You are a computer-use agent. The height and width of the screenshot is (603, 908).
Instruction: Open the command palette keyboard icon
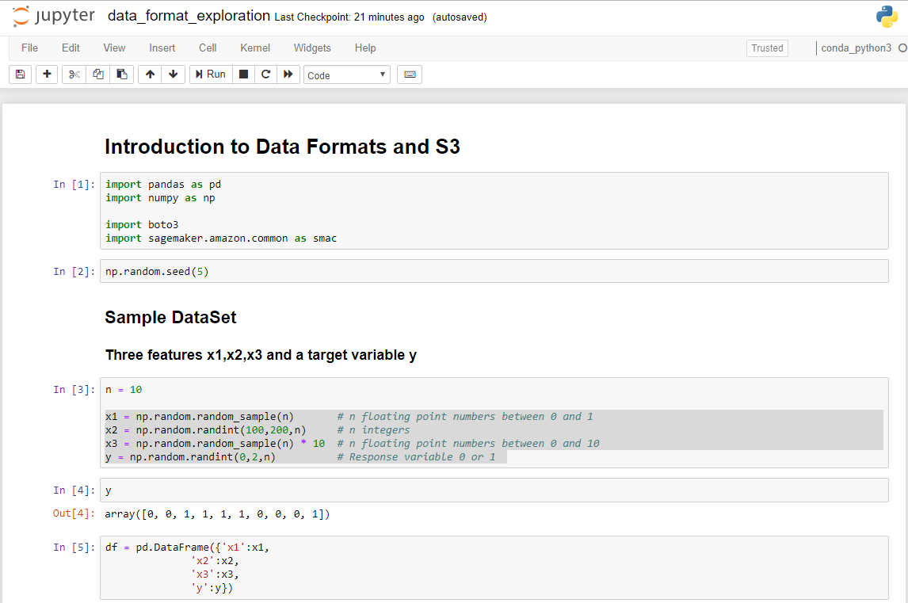tap(410, 74)
